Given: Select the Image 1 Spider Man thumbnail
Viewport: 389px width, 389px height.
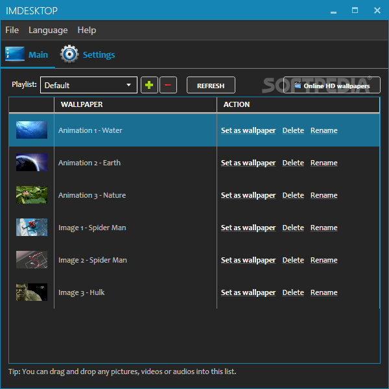Looking at the screenshot, I should pyautogui.click(x=32, y=228).
